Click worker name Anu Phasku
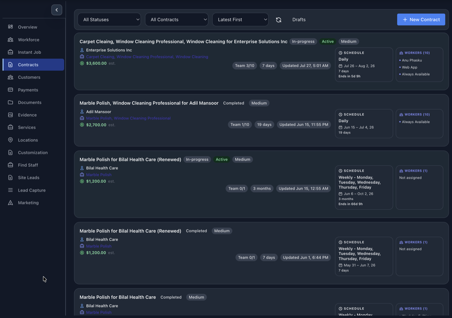 (x=412, y=60)
